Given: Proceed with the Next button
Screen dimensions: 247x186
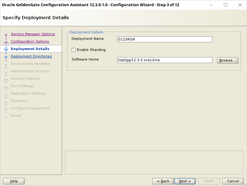Looking at the screenshot, I should click(185, 181).
